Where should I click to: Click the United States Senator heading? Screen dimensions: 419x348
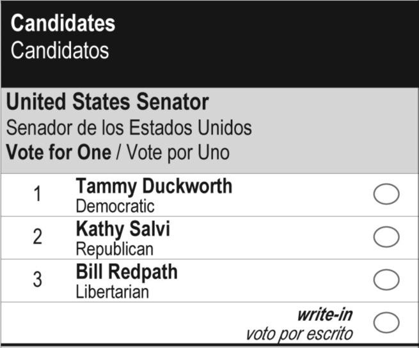click(107, 102)
